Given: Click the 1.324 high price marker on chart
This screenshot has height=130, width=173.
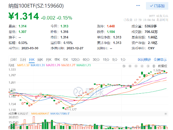Looking at the screenshot, I should [x=157, y=70].
